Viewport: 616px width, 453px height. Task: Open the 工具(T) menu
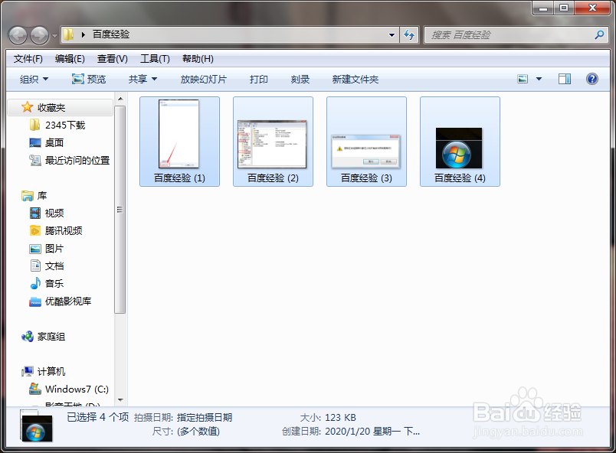pos(156,59)
